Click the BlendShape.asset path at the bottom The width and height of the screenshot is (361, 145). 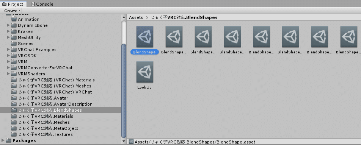(x=195, y=142)
